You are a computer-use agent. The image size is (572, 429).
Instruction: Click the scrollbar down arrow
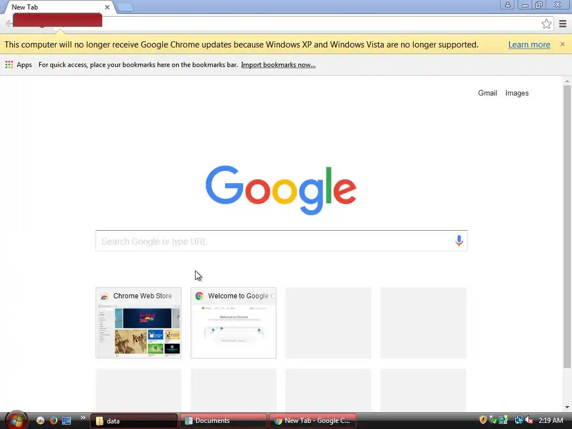(567, 407)
